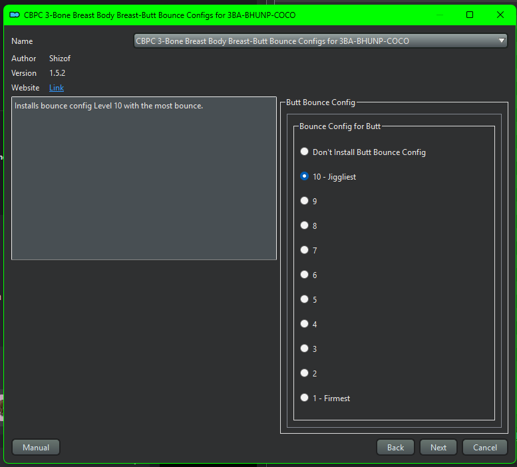Select the 10 - Jiggliest radio button
Image resolution: width=517 pixels, height=467 pixels.
click(x=304, y=176)
